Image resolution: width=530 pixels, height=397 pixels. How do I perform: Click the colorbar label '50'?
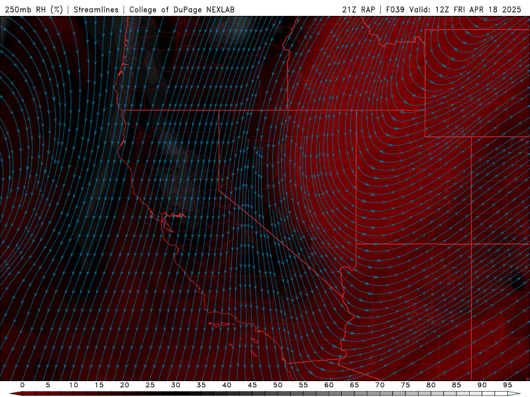[278, 385]
